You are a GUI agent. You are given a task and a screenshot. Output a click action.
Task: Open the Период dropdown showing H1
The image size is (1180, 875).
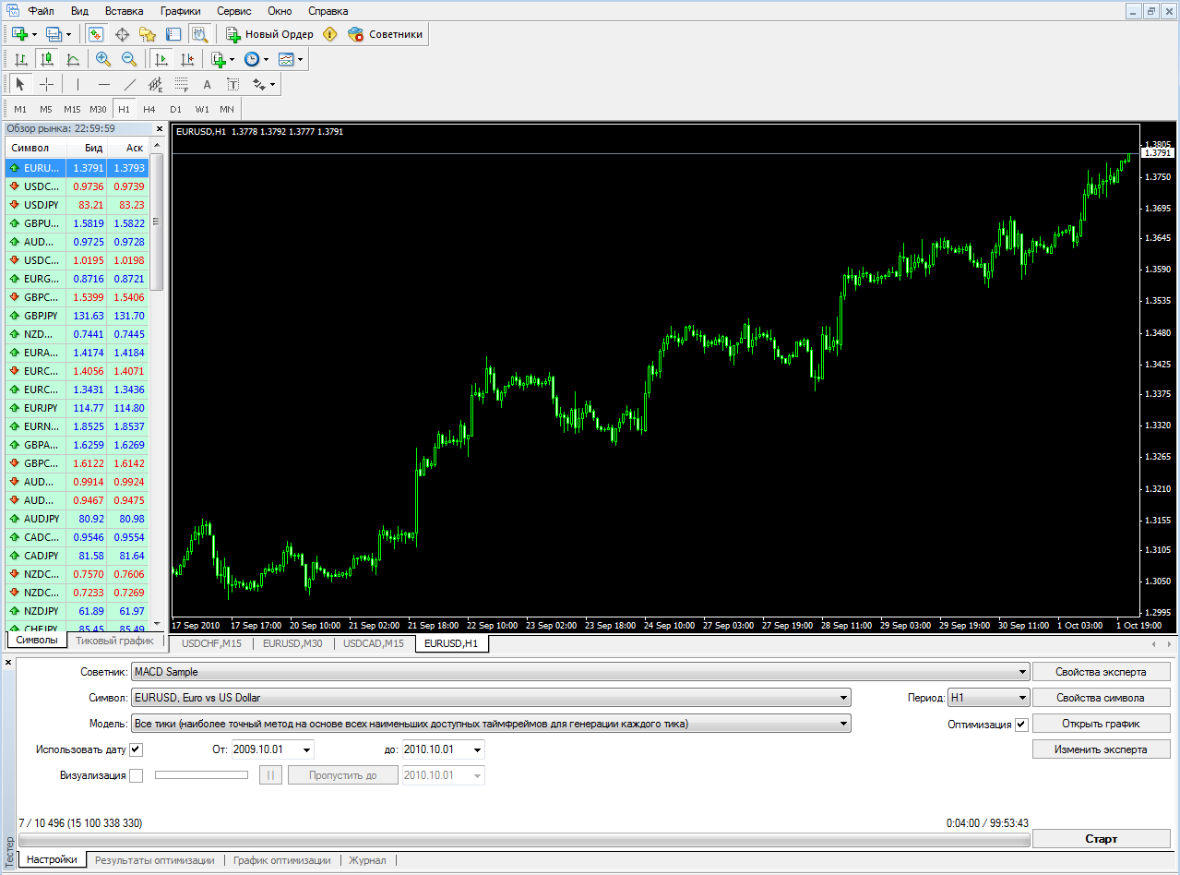point(989,698)
